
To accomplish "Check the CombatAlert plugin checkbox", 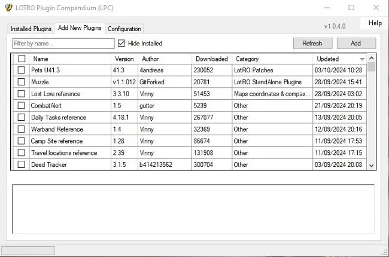I will tap(22, 105).
